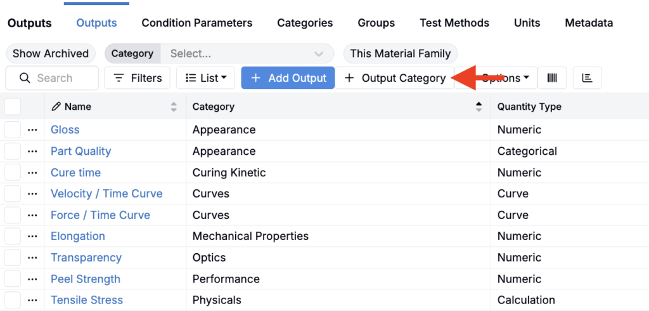This screenshot has height=311, width=649.
Task: Open the three-dot menu for Cure time
Action: pyautogui.click(x=33, y=173)
